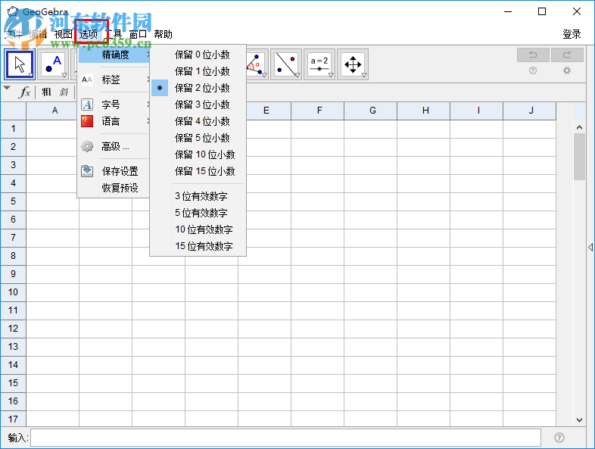The height and width of the screenshot is (449, 595).
Task: Click 恢复预设 menu entry
Action: (x=114, y=188)
